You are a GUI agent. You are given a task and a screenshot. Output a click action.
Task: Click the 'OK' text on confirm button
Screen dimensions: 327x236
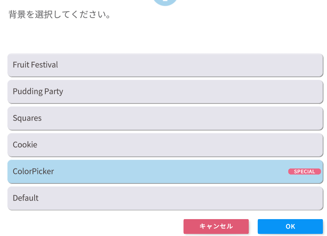290,227
